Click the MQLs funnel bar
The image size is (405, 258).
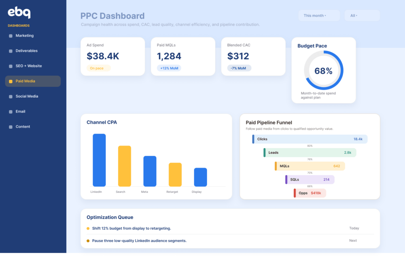point(310,166)
